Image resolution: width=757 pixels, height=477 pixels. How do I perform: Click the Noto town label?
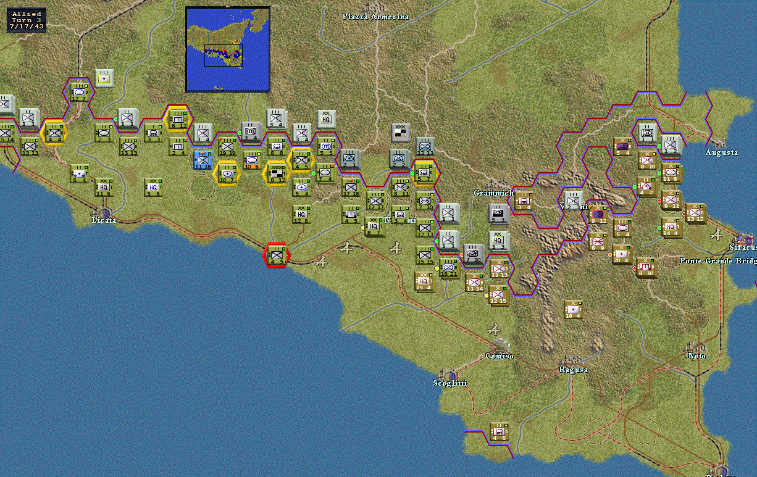[696, 356]
